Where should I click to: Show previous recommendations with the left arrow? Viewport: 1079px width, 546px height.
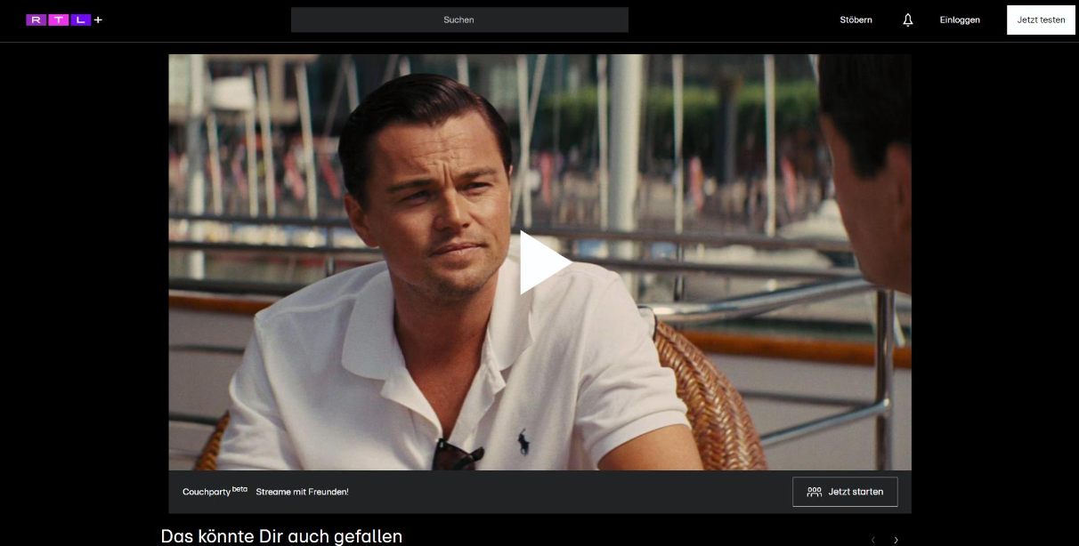point(872,540)
